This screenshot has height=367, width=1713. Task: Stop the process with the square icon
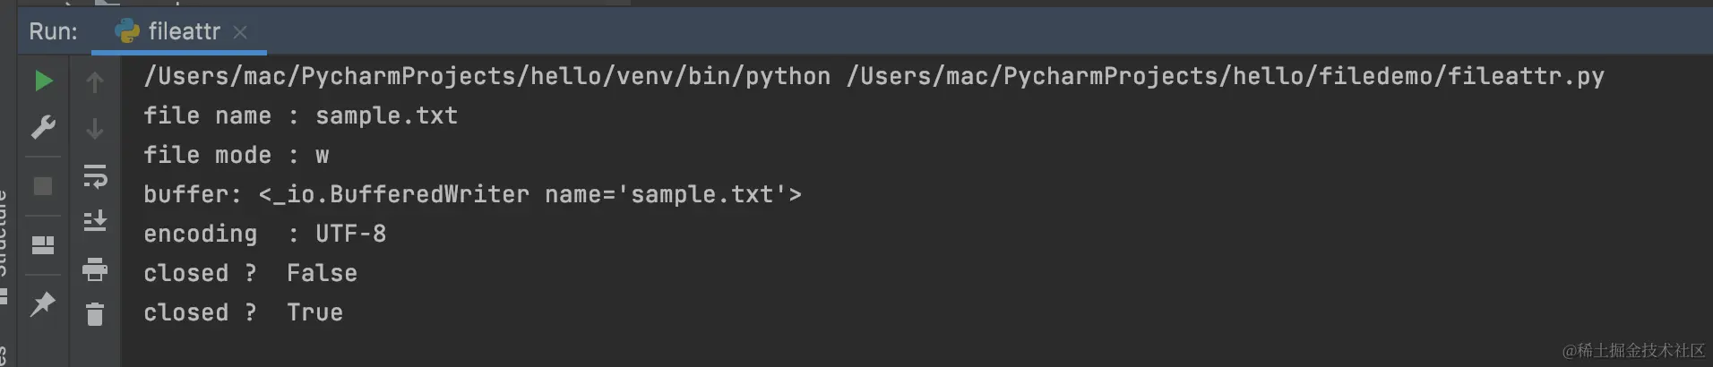pyautogui.click(x=43, y=186)
